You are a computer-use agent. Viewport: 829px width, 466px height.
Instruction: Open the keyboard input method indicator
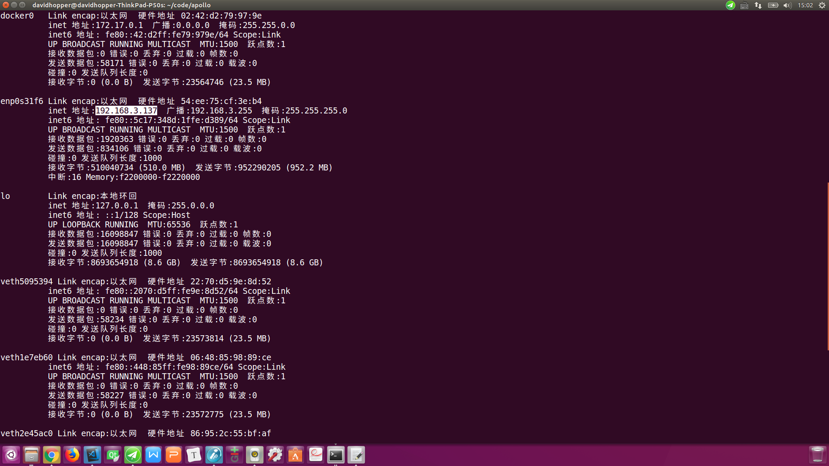coord(744,5)
